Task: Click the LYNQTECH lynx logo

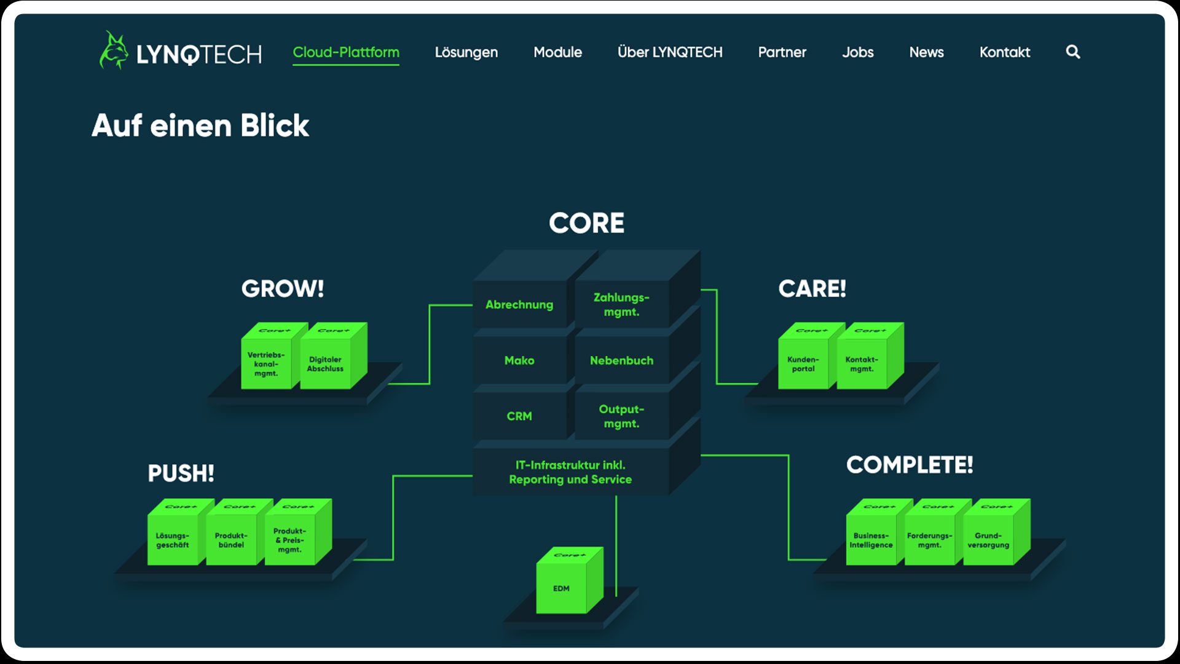Action: pyautogui.click(x=181, y=51)
